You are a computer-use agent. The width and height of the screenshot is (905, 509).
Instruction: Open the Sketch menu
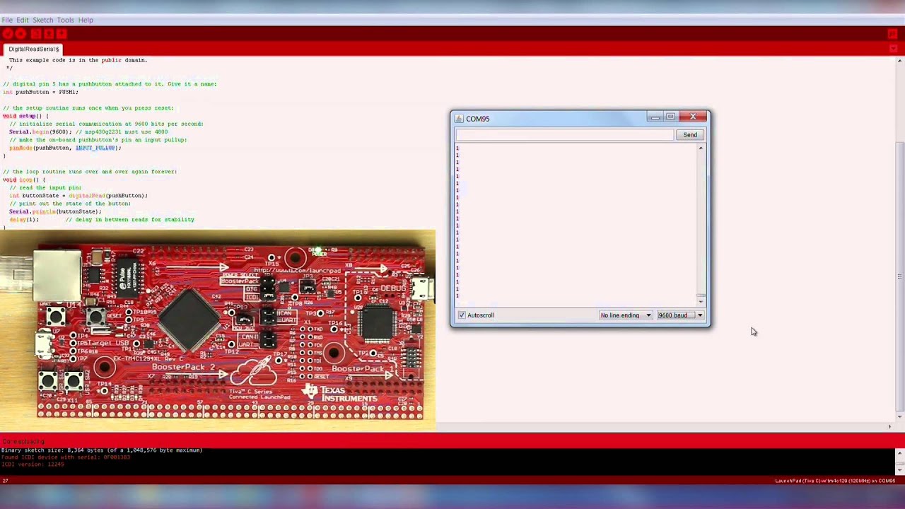(x=42, y=20)
